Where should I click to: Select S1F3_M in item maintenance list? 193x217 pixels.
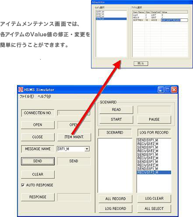tap(111, 16)
